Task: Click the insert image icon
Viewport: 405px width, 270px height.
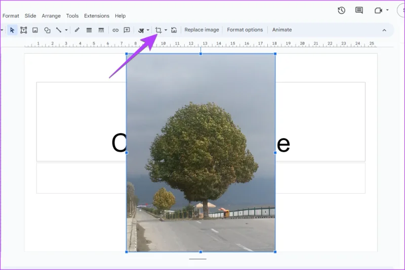Action: tap(35, 30)
